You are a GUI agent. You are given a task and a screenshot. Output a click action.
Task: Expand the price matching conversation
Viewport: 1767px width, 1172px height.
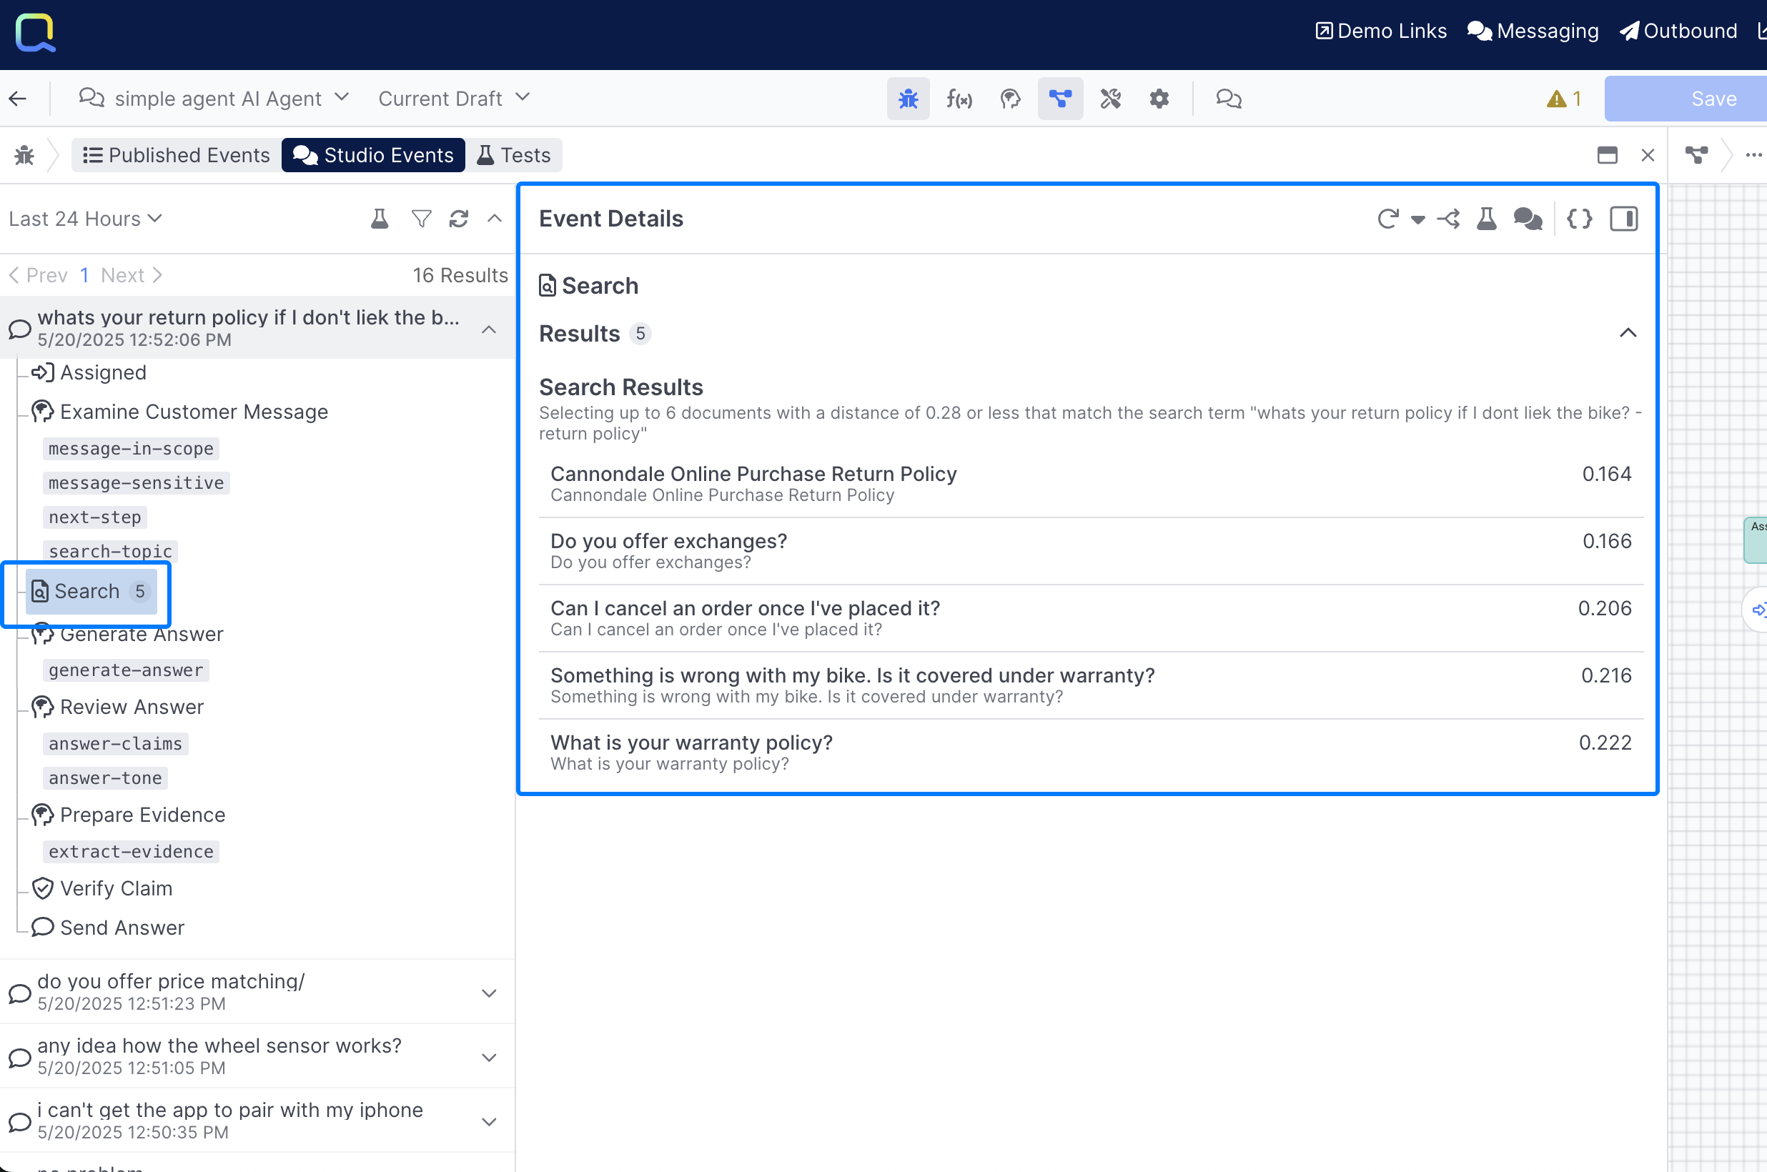pyautogui.click(x=489, y=993)
